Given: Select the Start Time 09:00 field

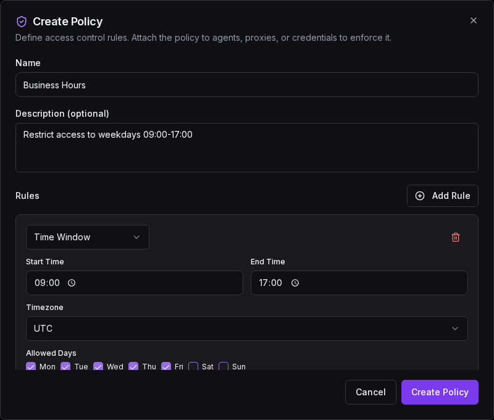Looking at the screenshot, I should point(135,283).
